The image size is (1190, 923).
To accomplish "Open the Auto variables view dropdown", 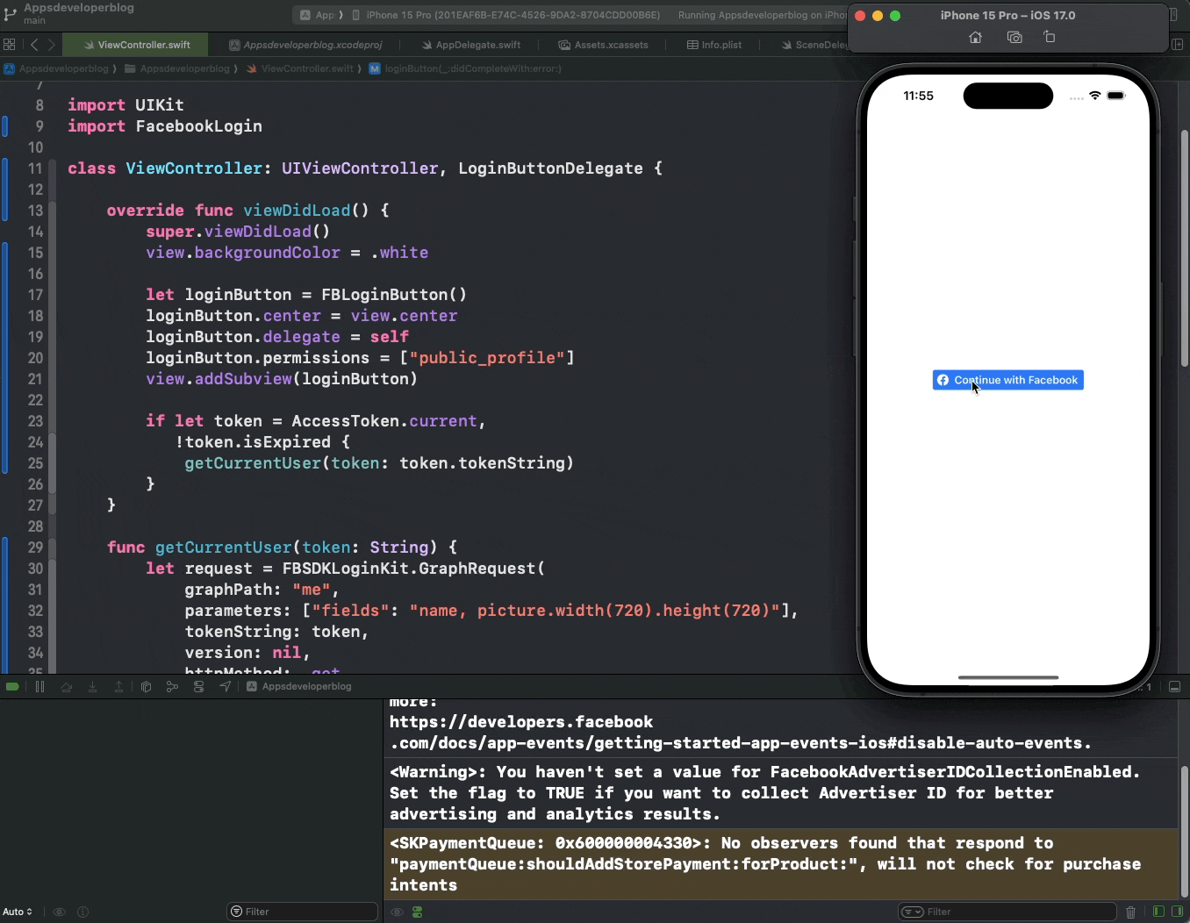I will (19, 912).
